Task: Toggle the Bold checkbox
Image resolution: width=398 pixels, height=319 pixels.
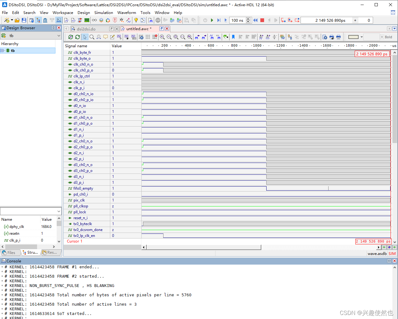Action: click(382, 37)
